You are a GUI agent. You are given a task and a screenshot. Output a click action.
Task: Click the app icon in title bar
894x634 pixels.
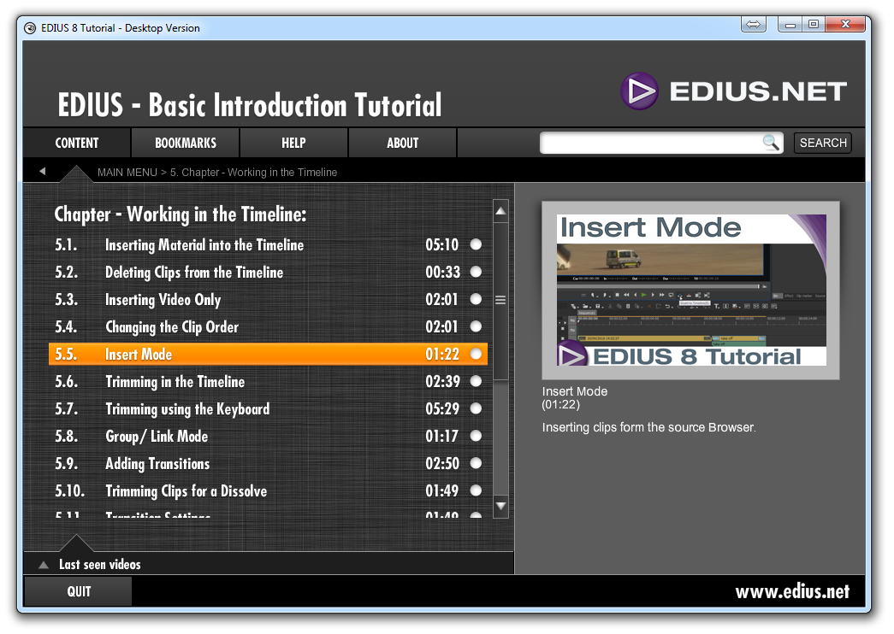coord(31,27)
